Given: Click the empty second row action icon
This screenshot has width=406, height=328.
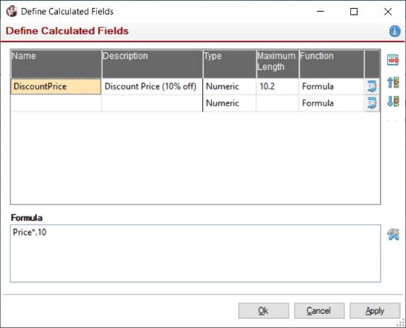Looking at the screenshot, I should click(x=372, y=103).
